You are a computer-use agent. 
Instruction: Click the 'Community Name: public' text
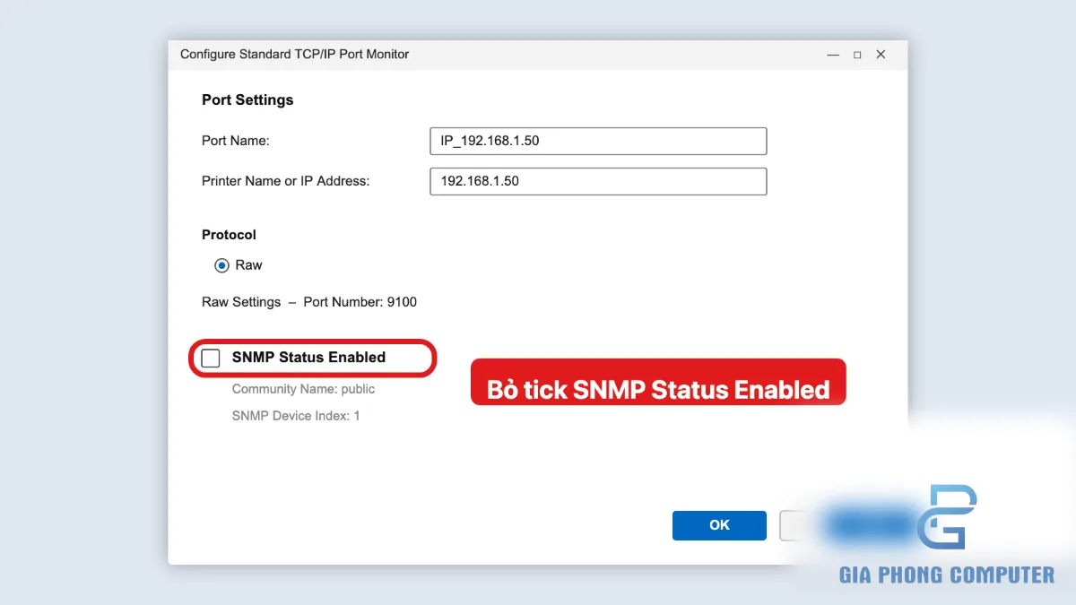[303, 389]
